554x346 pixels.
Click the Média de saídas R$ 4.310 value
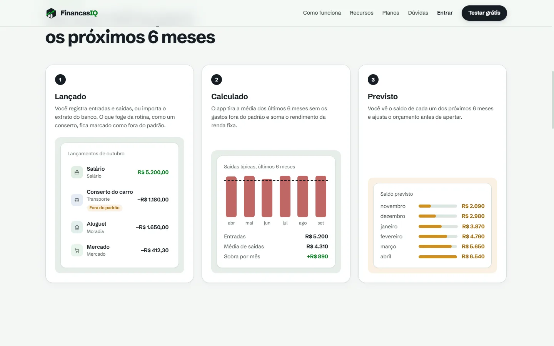coord(317,246)
